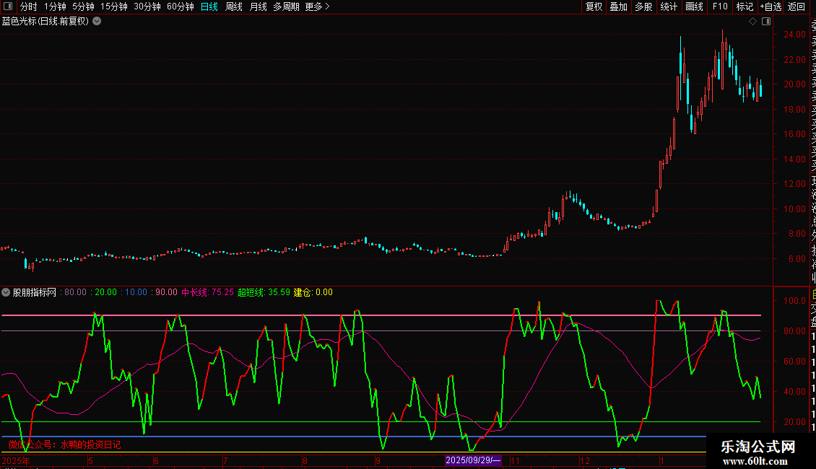The width and height of the screenshot is (816, 469).
Task: Expand the 更多 periods menu
Action: [x=318, y=6]
